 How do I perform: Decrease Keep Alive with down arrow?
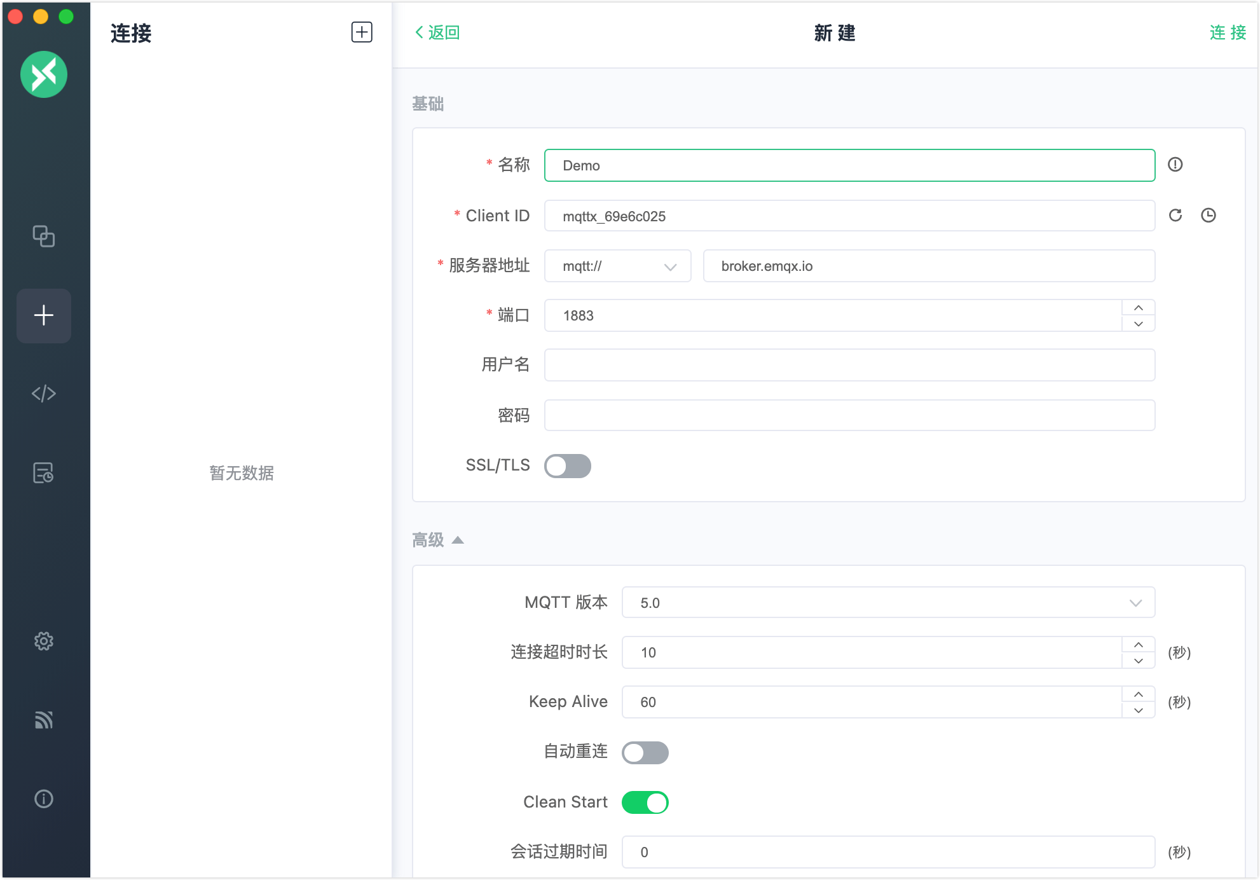coord(1138,710)
